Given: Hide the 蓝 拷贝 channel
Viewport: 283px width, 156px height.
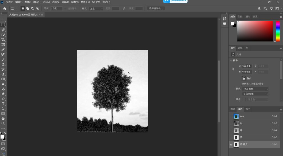Looking at the screenshot, I should 231,144.
